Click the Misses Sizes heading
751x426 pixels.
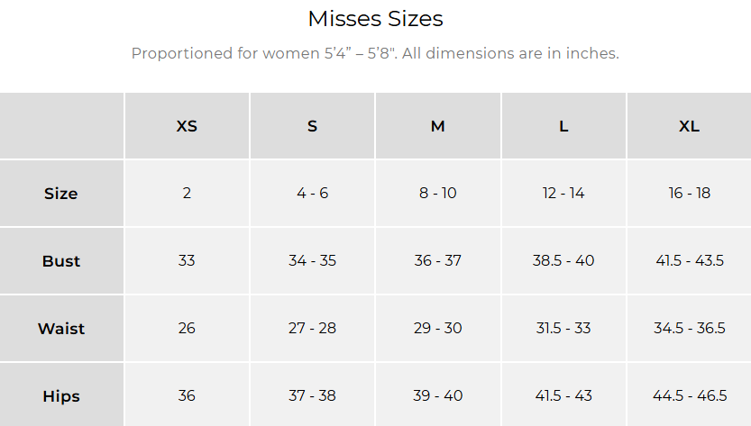point(375,19)
